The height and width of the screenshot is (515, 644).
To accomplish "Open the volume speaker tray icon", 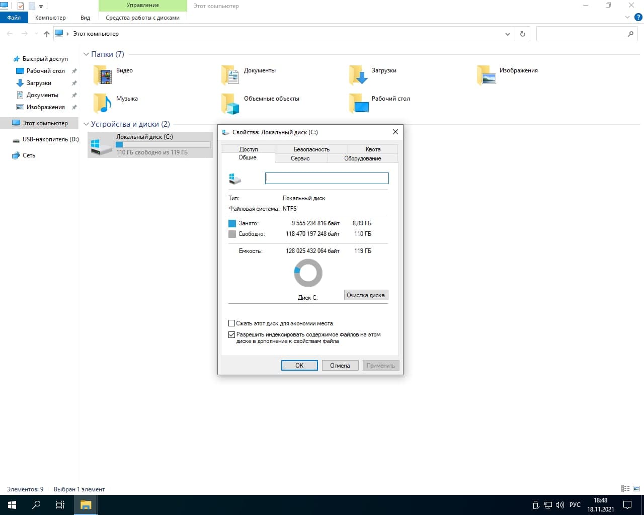I will (x=559, y=505).
